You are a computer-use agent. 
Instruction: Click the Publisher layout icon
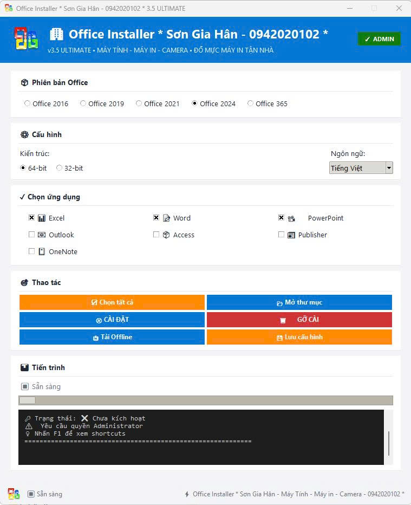(291, 235)
